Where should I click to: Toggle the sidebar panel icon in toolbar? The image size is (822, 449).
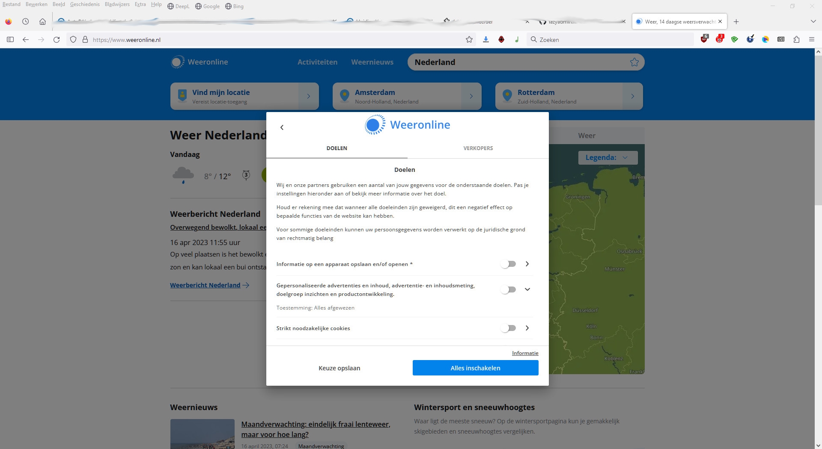pos(10,40)
